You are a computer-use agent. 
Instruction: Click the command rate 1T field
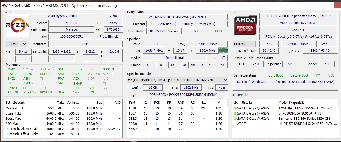pyautogui.click(x=223, y=58)
